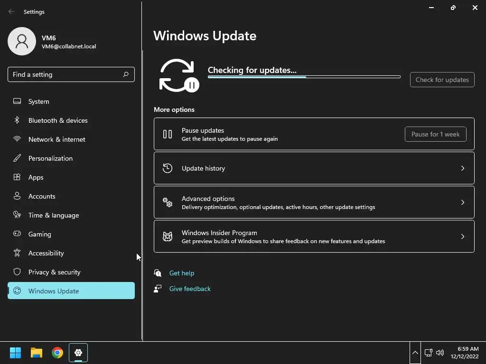486x364 pixels.
Task: Click the Accessibility figure icon
Action: (x=17, y=253)
